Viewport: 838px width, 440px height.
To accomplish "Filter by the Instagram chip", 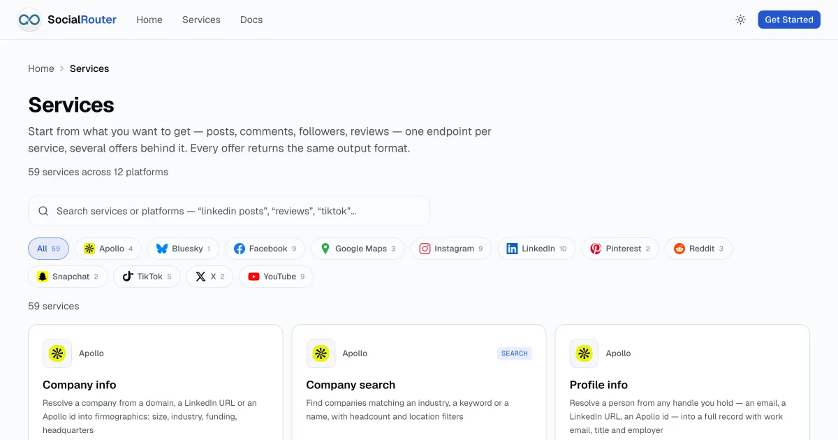I will point(451,249).
